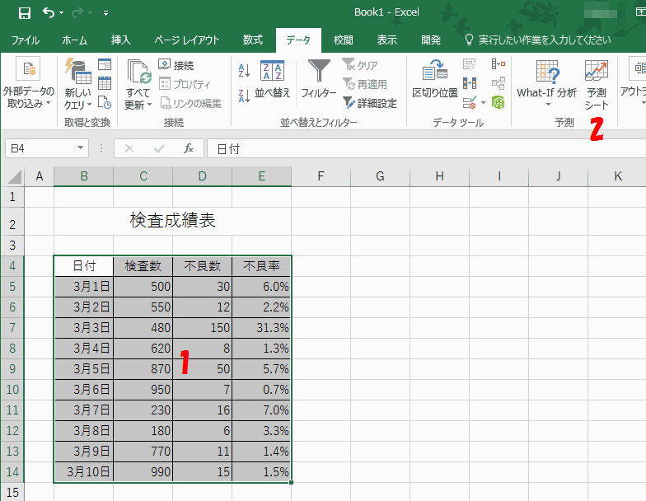Screen dimensions: 646x501
Task: Click the 不良率 header cell
Action: pos(262,266)
